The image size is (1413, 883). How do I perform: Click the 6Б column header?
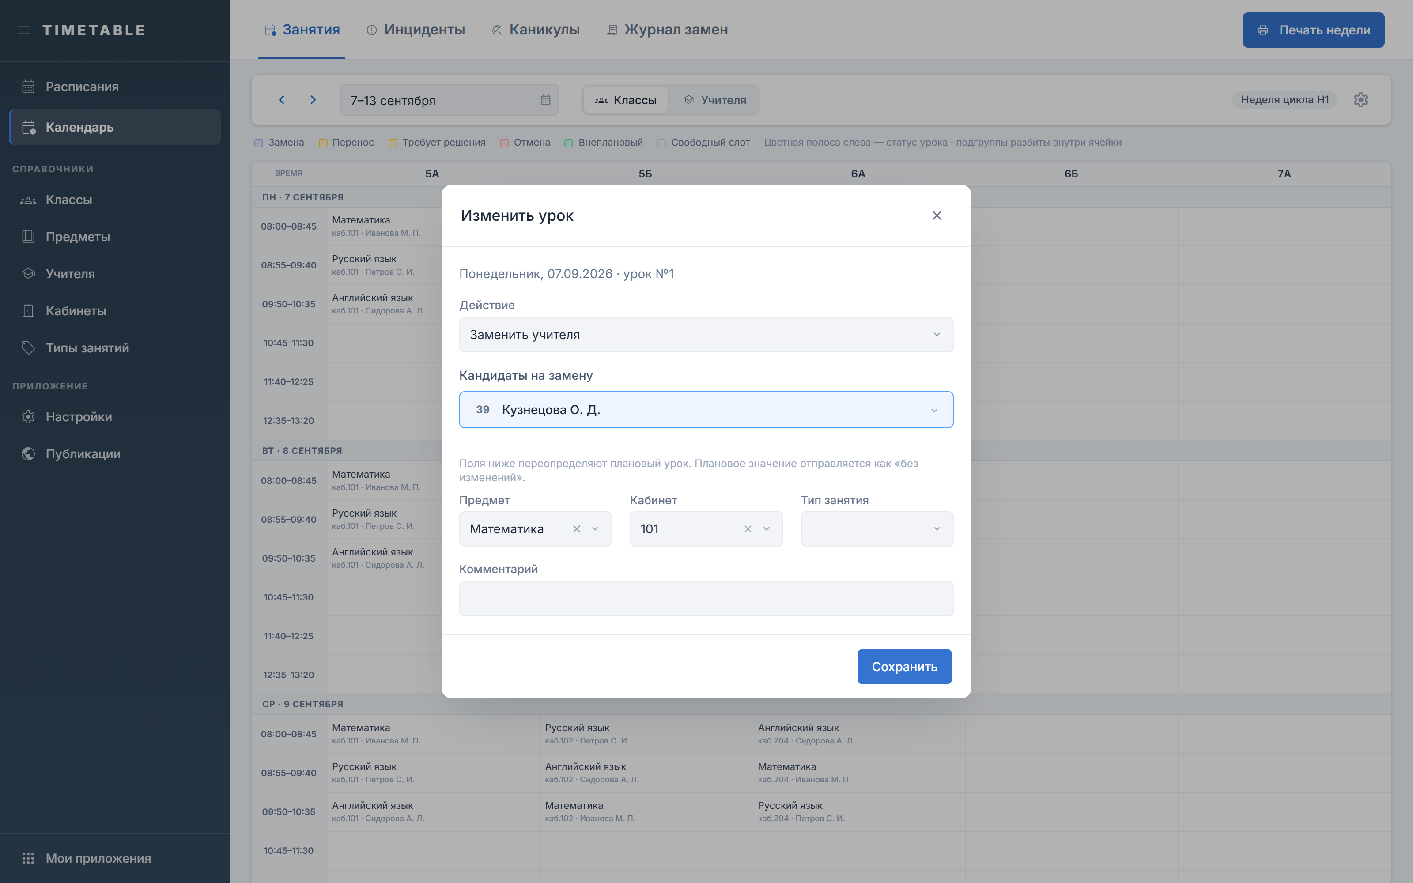(1071, 174)
